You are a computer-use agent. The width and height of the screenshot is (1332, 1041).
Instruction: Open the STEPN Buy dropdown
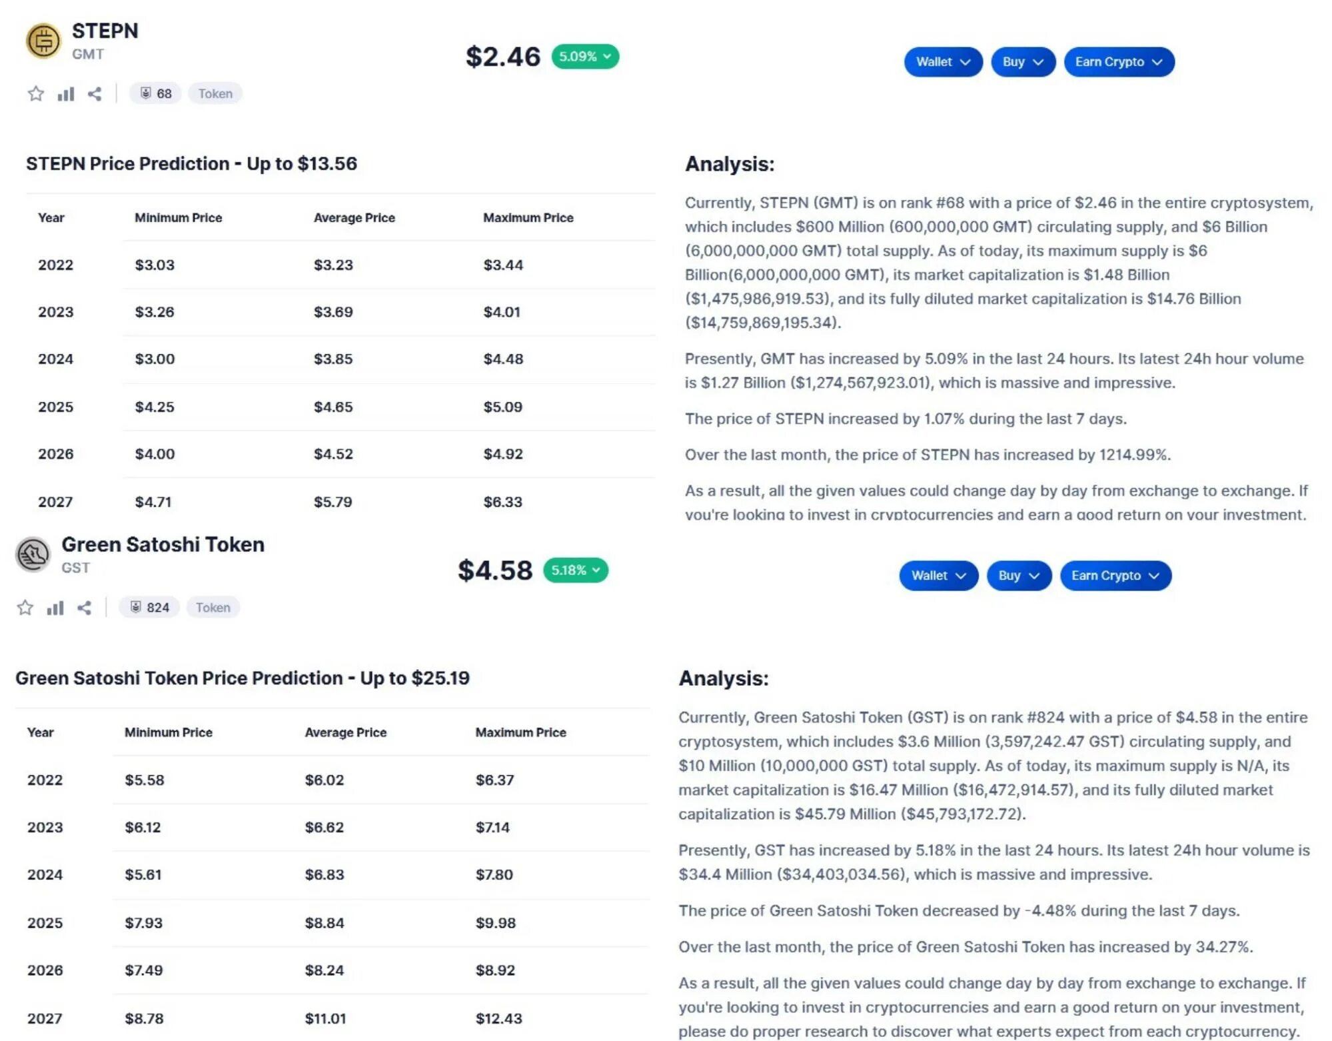pyautogui.click(x=1022, y=62)
